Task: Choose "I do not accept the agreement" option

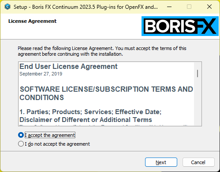Action: tap(21, 144)
